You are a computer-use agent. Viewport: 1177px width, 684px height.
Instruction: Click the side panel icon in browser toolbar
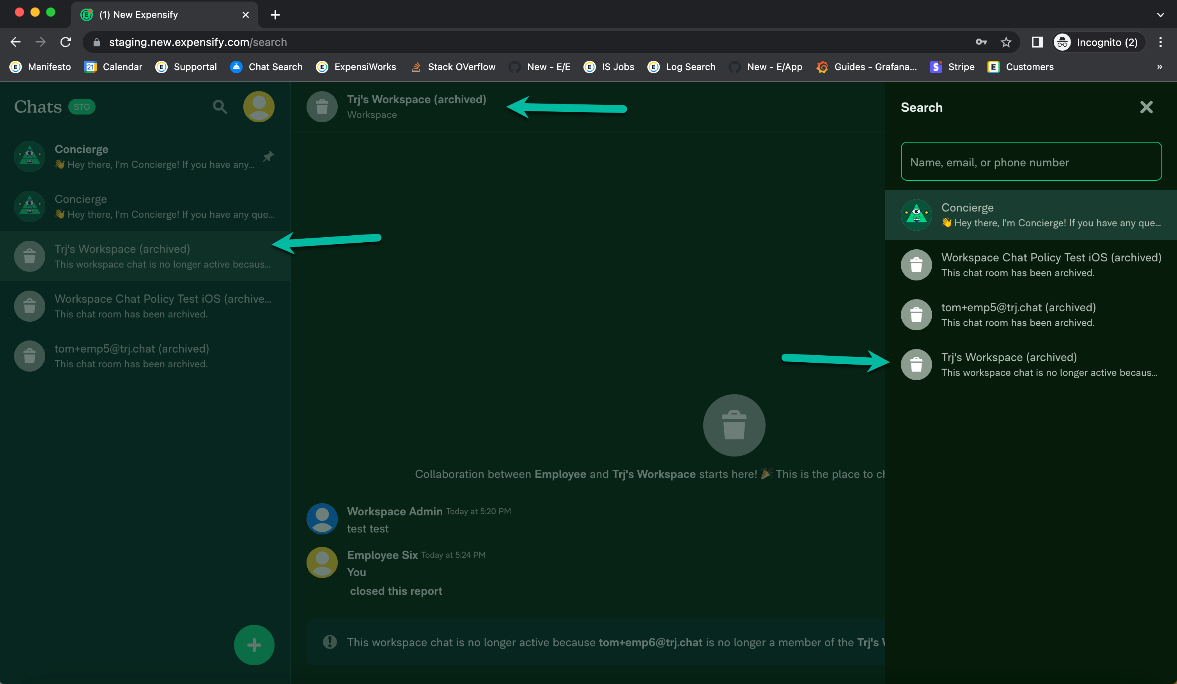[1037, 42]
